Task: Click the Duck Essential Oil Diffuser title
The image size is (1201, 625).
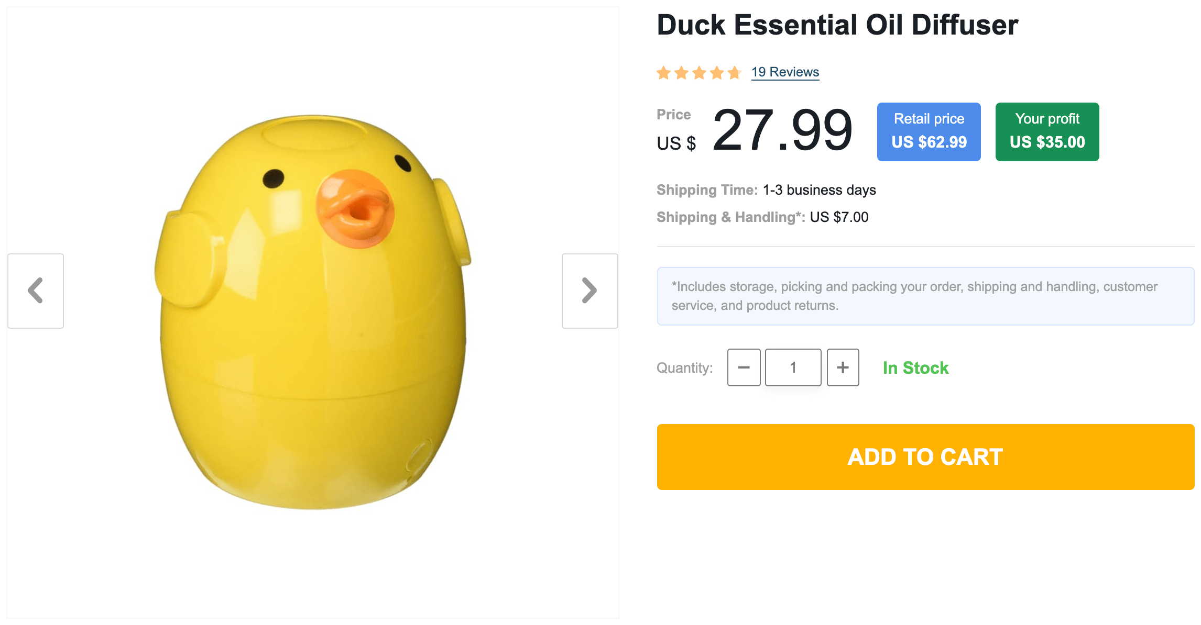Action: click(x=837, y=25)
